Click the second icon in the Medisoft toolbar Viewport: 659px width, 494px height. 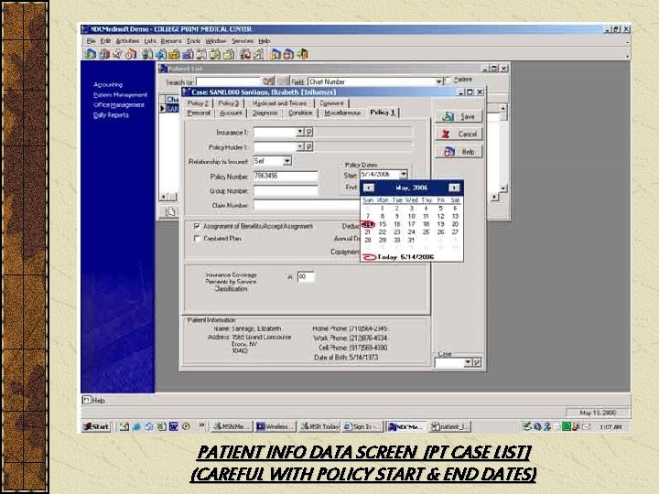click(x=104, y=54)
